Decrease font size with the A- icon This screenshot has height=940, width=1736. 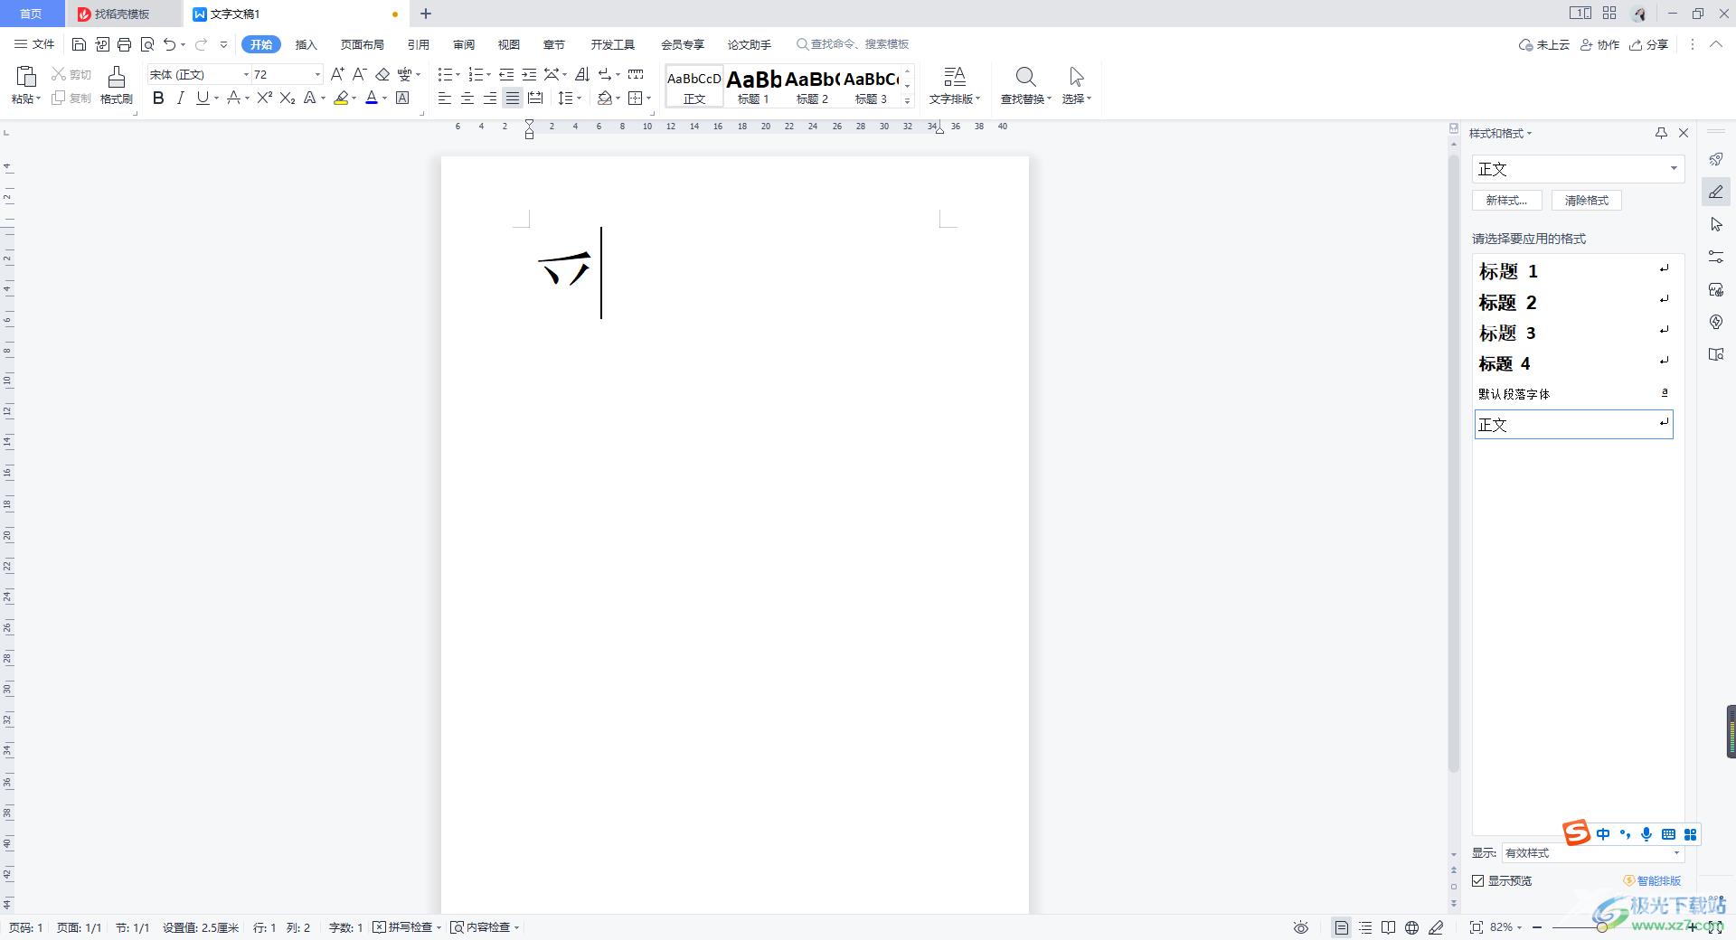[359, 74]
